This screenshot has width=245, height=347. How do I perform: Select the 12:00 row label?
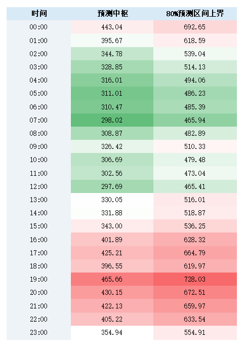click(x=38, y=186)
